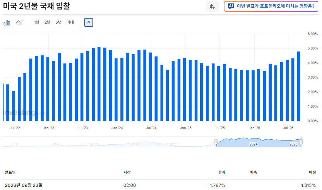Click the 결과 column header
This screenshot has height=190, width=322.
tap(222, 172)
